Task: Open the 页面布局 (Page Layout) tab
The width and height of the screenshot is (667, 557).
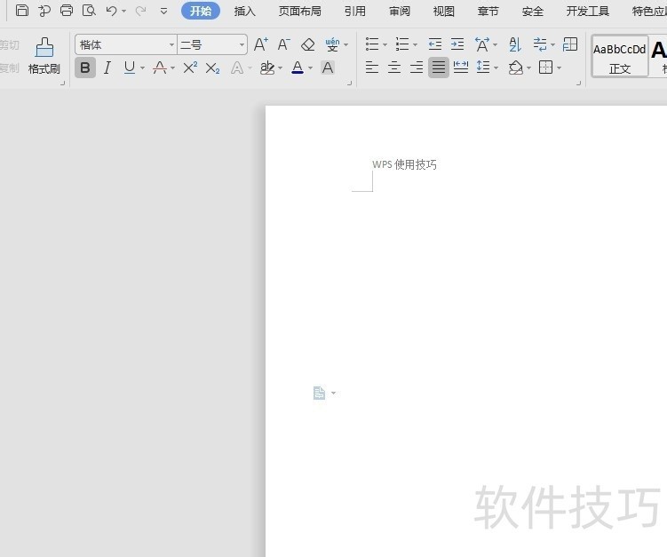Action: pos(300,11)
